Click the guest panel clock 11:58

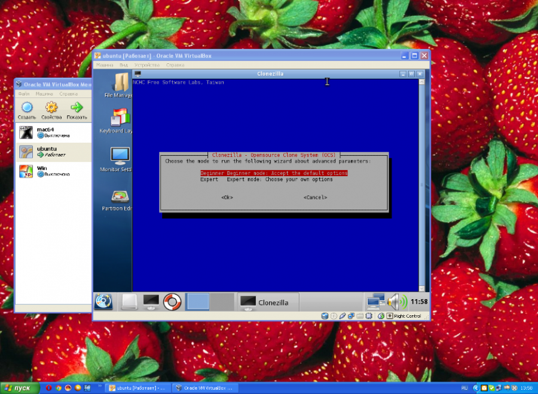pyautogui.click(x=419, y=302)
